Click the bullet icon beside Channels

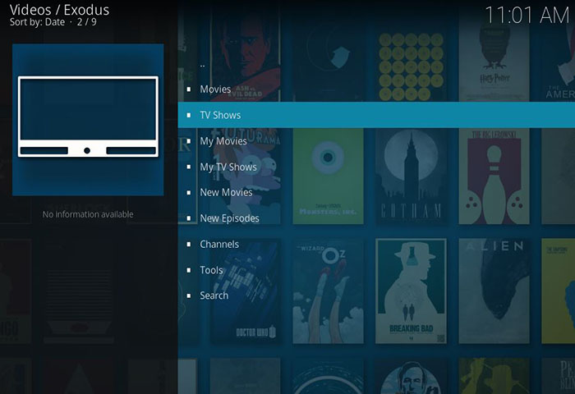point(189,244)
